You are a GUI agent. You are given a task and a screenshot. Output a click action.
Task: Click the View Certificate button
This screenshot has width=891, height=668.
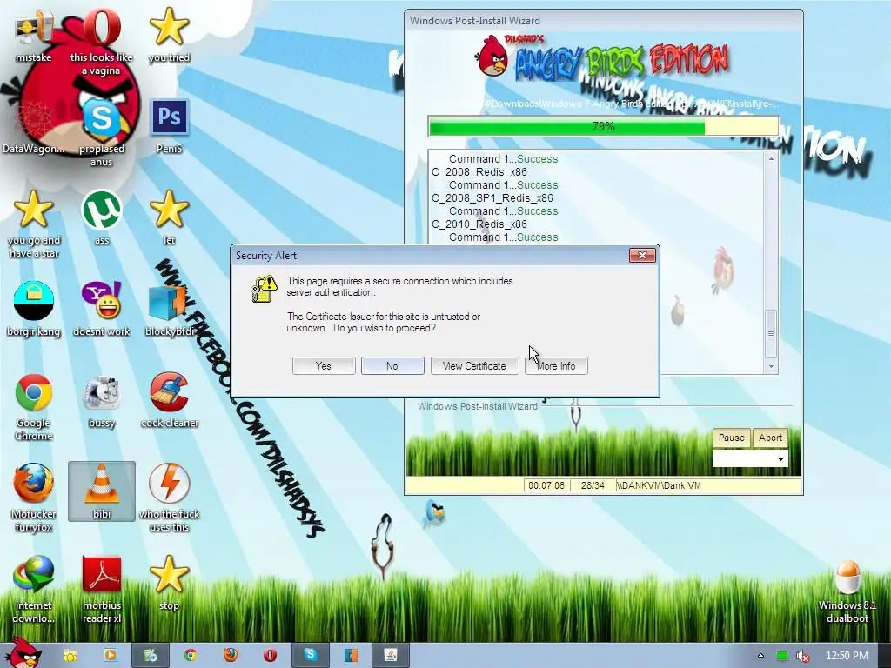pos(474,366)
